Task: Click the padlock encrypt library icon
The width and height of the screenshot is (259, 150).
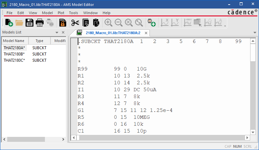Action: click(63, 23)
